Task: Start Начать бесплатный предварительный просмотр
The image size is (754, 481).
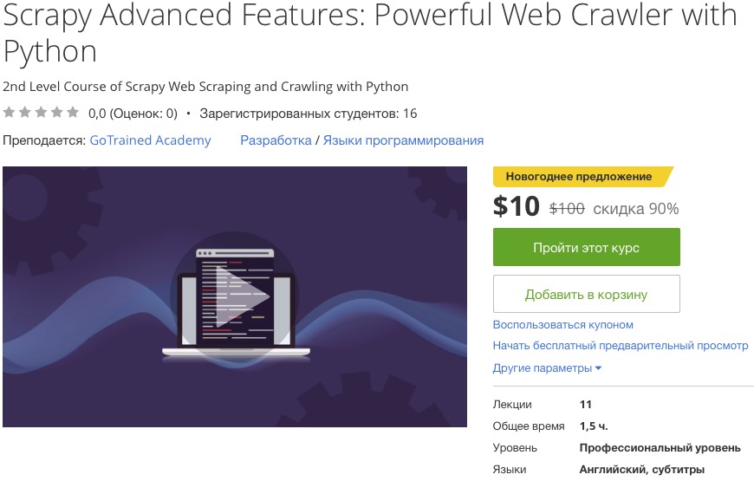Action: pos(621,345)
